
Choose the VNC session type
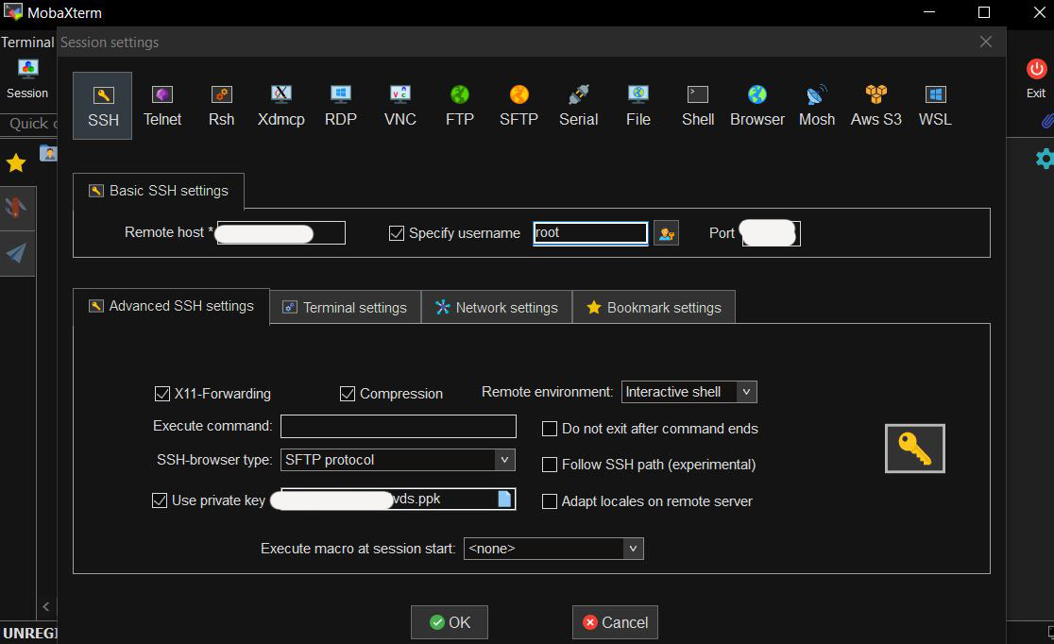(399, 106)
